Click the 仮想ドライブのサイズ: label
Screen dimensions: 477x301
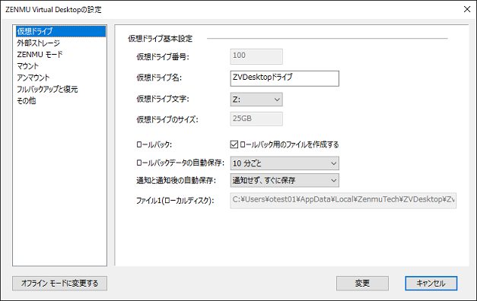(167, 119)
